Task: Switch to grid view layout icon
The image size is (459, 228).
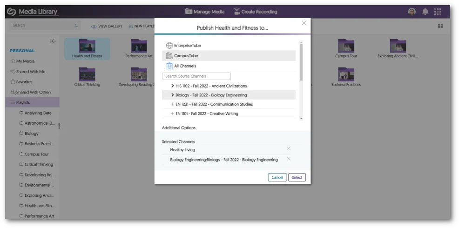Action: click(x=440, y=26)
